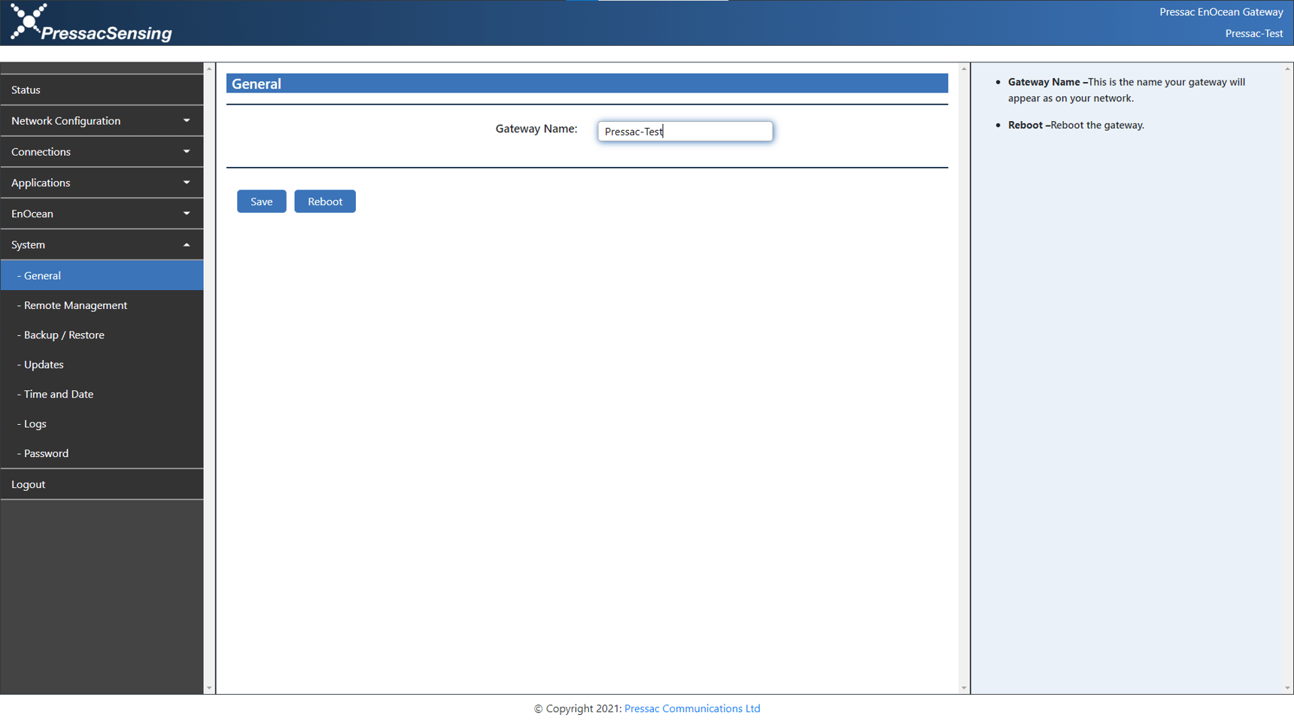Screen dimensions: 1294x727
Task: Expand the Connections menu arrow
Action: coord(187,151)
